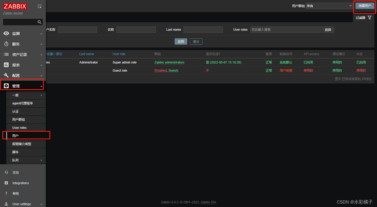Click the person icon beside User settings
This screenshot has height=207, width=377.
point(6,204)
